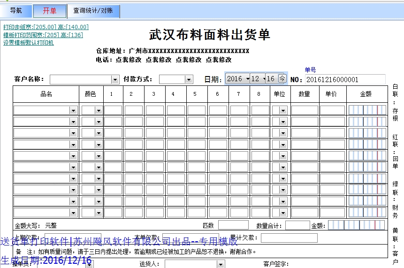Click the 电话 点我修改 line

pos(164,60)
